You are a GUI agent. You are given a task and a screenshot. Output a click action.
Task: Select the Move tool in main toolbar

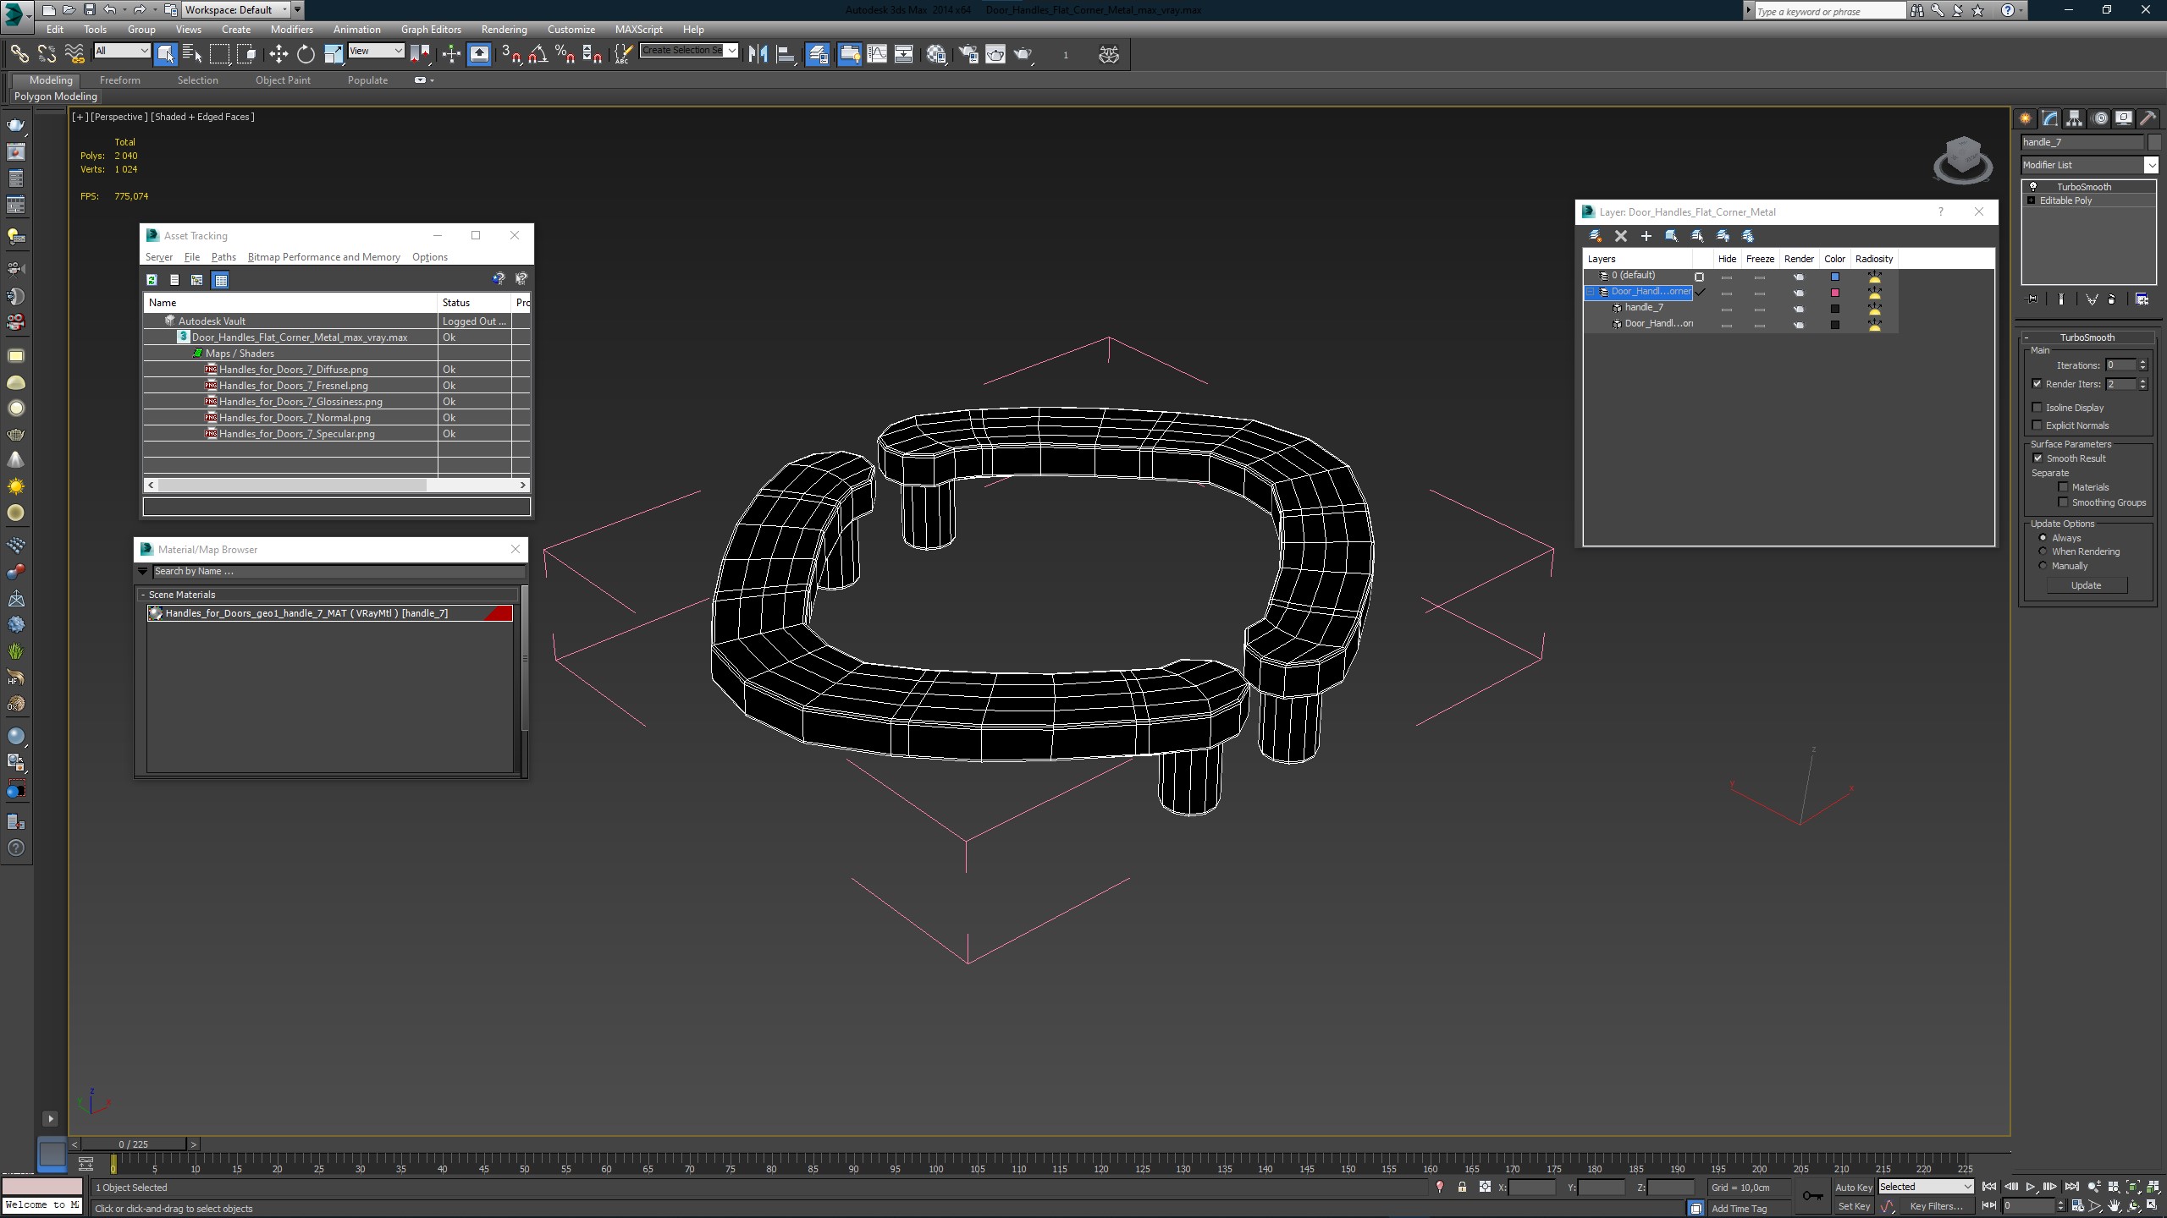[x=278, y=55]
